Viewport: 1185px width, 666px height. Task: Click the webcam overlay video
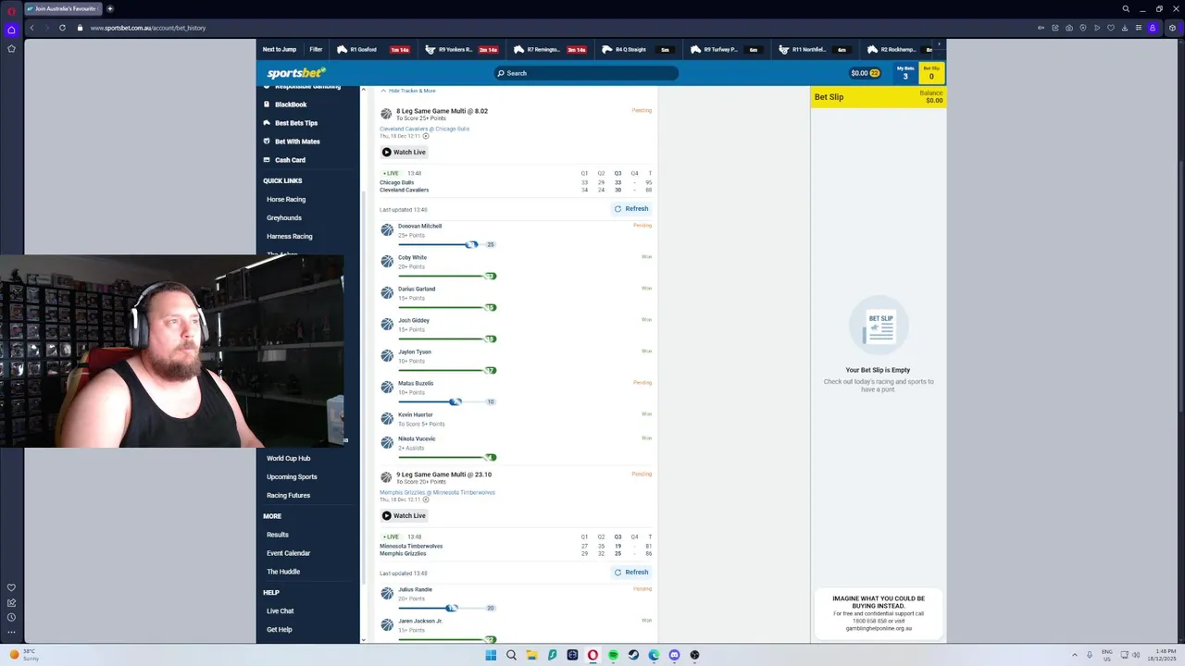[172, 351]
